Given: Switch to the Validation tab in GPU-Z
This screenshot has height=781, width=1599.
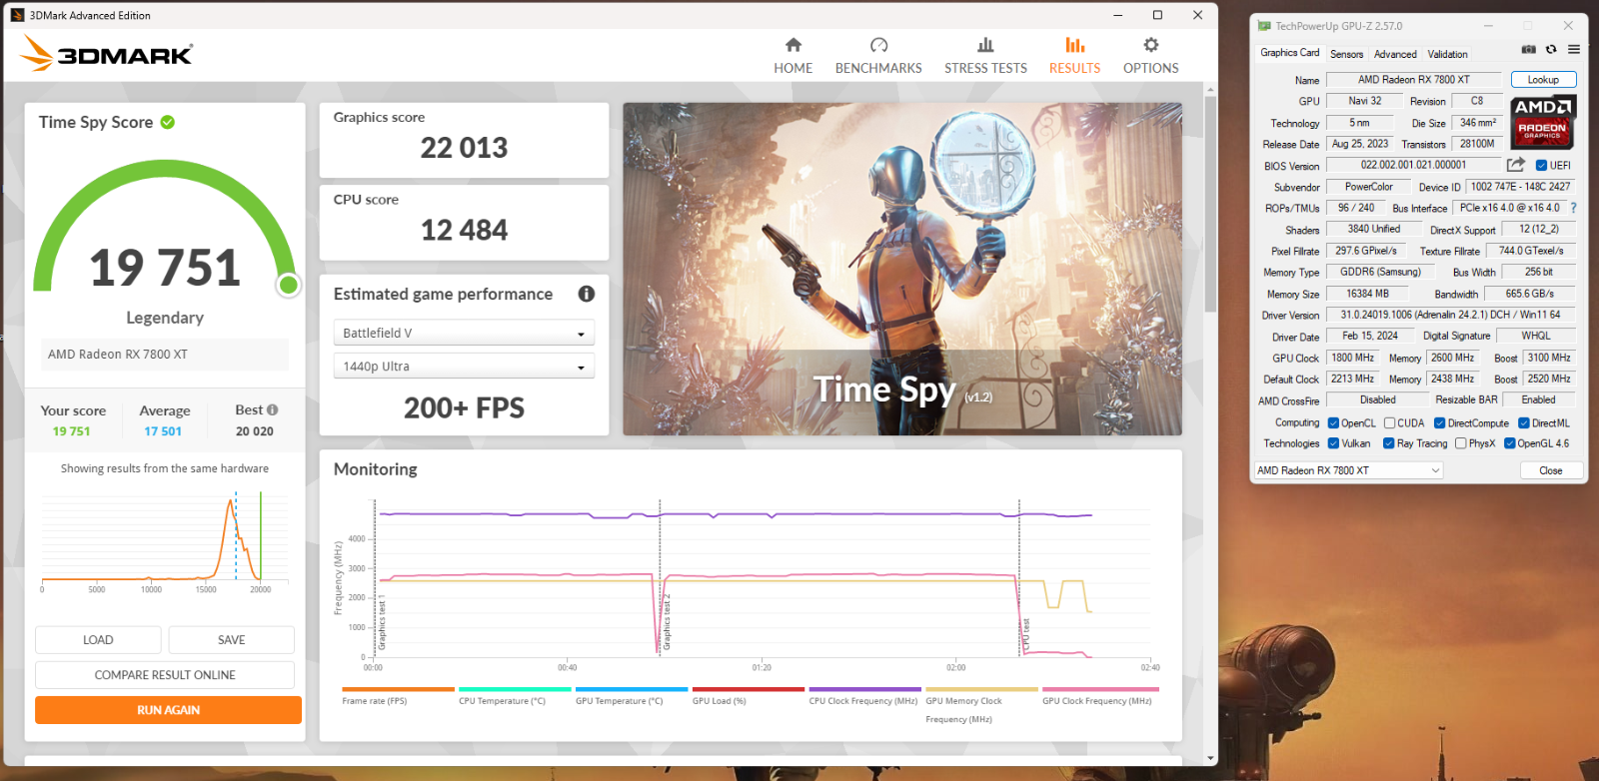Looking at the screenshot, I should point(1447,54).
